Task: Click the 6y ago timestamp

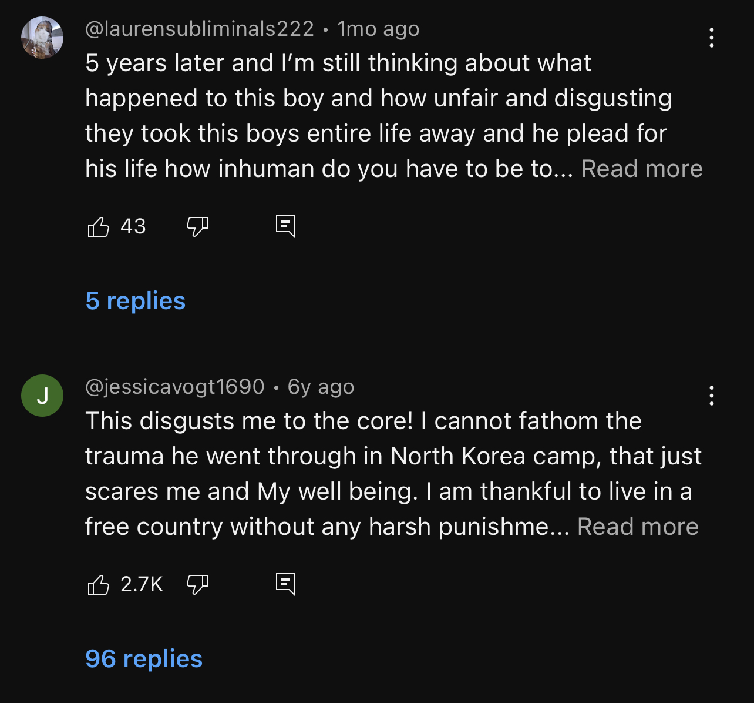Action: tap(321, 387)
